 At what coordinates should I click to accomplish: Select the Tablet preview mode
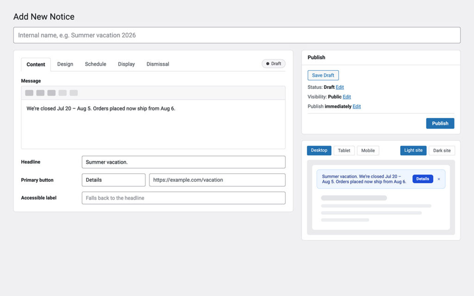[x=344, y=150]
